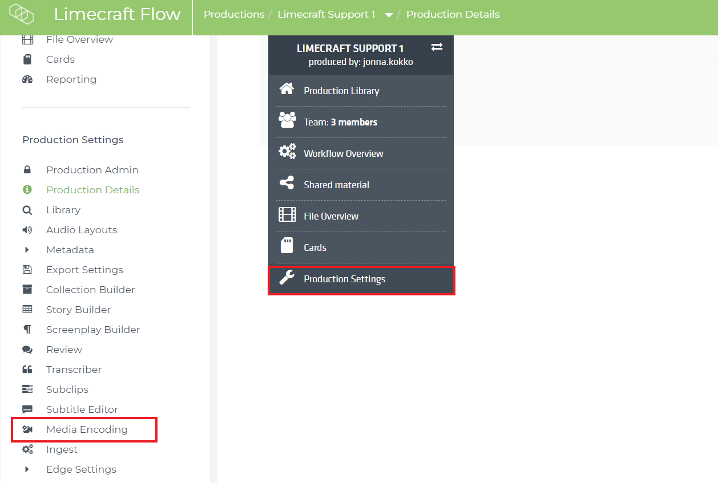The image size is (718, 483).
Task: Click the Subclips stacked bars icon
Action: pyautogui.click(x=27, y=389)
